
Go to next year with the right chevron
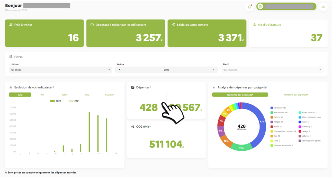point(213,70)
